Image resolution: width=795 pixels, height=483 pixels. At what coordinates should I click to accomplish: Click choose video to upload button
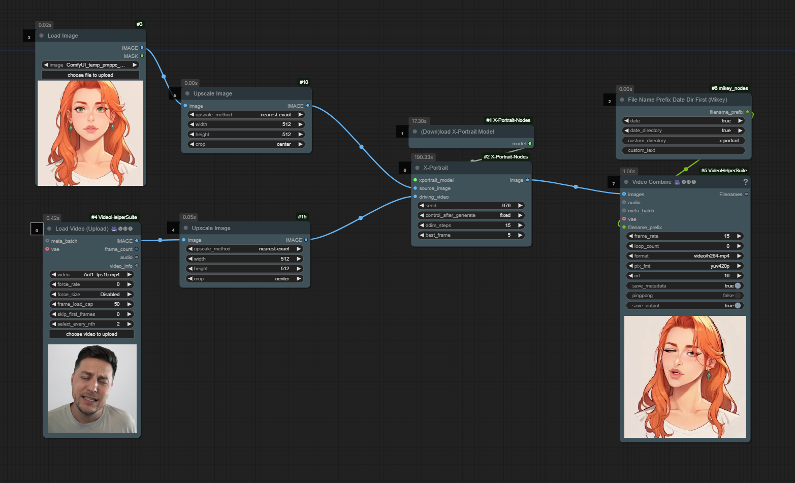[91, 334]
